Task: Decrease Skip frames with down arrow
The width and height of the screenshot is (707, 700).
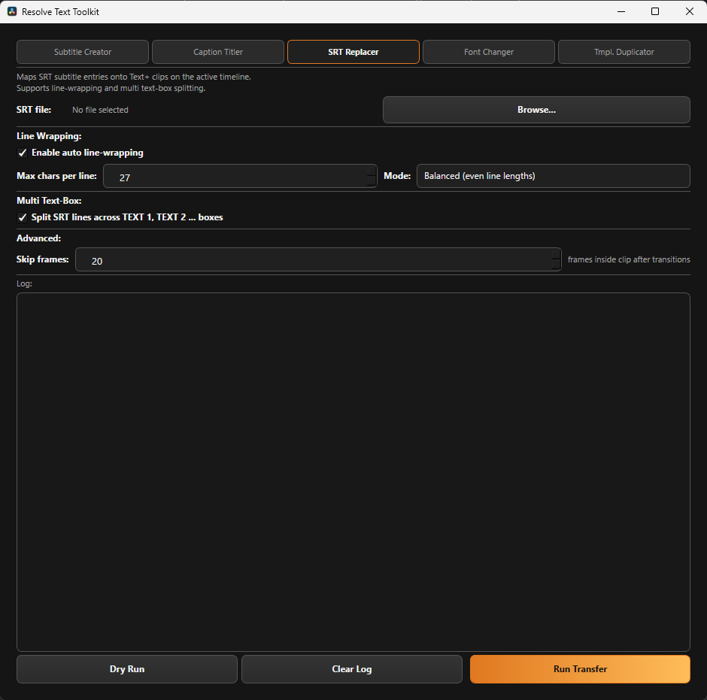Action: (556, 265)
